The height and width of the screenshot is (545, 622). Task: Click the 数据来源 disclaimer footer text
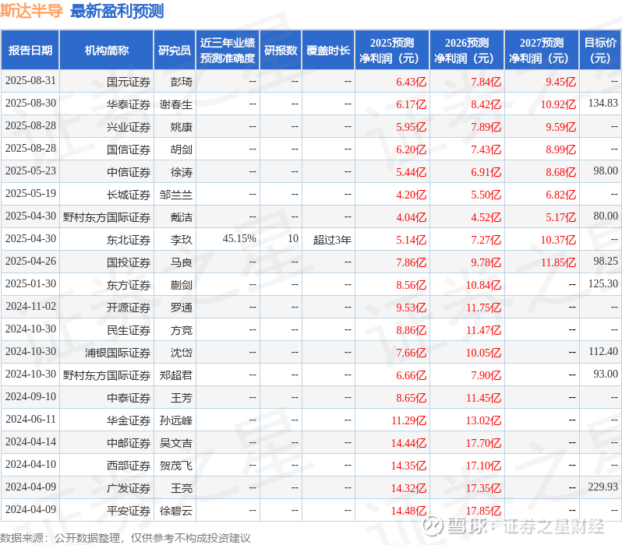pyautogui.click(x=125, y=538)
